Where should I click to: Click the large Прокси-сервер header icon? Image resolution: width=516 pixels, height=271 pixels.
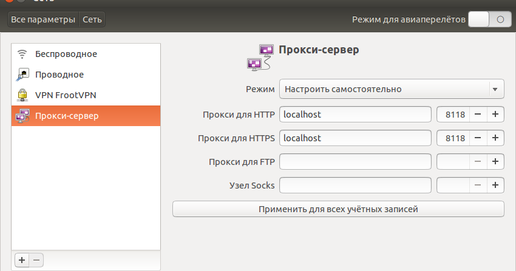[x=260, y=58]
